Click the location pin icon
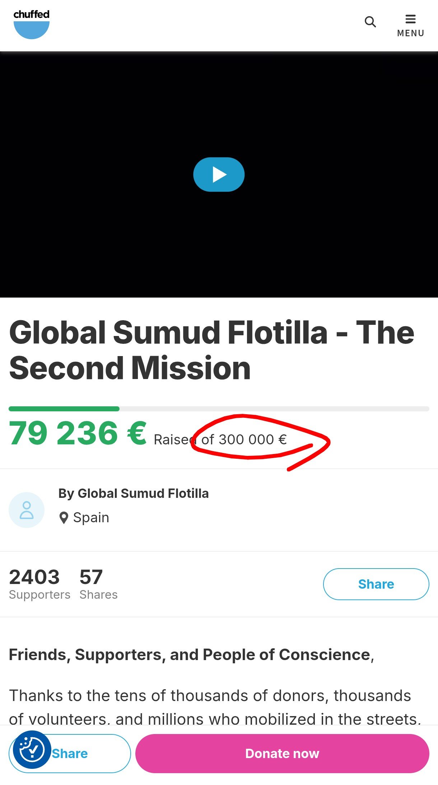This screenshot has width=438, height=785. (64, 518)
